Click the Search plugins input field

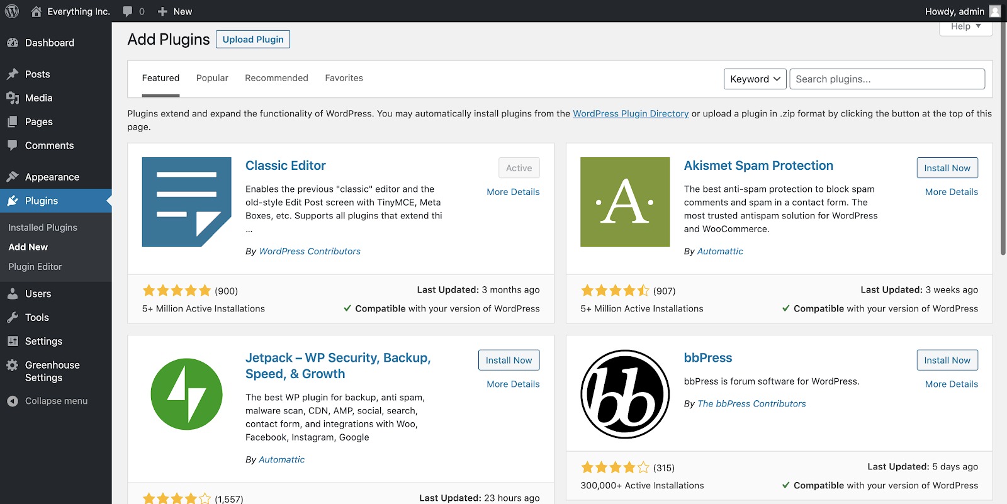(887, 79)
